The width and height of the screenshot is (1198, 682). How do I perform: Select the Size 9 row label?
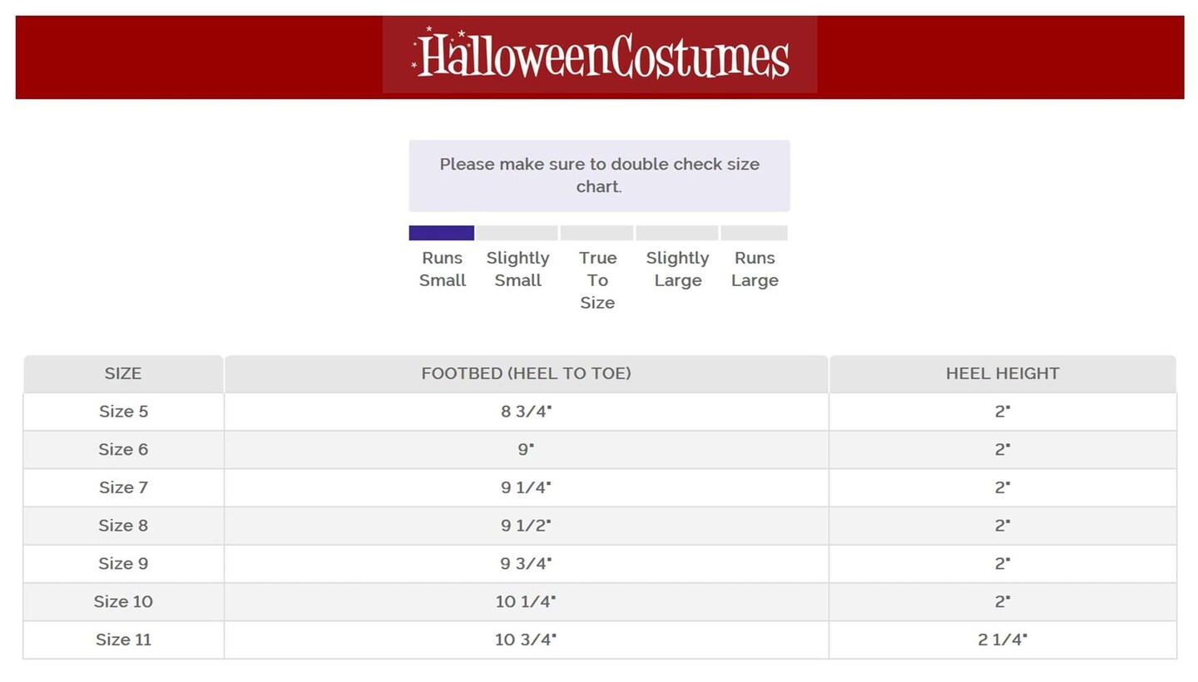tap(123, 564)
